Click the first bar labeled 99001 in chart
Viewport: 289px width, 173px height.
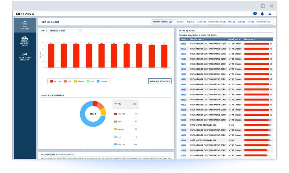[51, 56]
